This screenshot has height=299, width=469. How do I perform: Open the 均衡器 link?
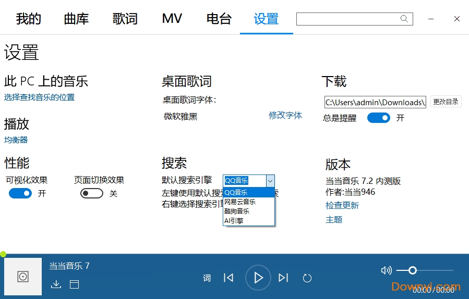point(16,140)
